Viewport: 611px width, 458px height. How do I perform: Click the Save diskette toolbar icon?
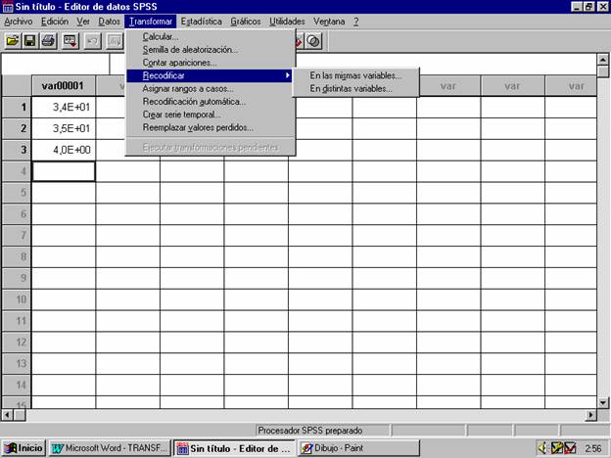[x=29, y=41]
